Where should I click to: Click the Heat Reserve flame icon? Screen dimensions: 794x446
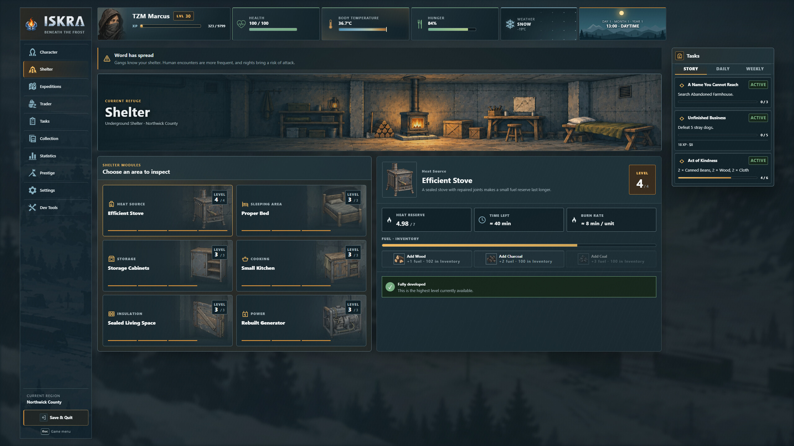coord(389,220)
